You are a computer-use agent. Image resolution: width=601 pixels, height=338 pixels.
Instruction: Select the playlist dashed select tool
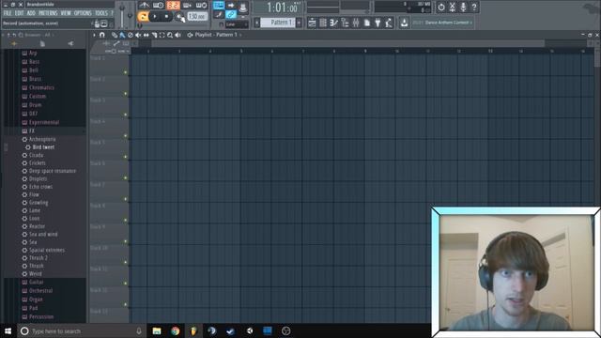(x=162, y=35)
